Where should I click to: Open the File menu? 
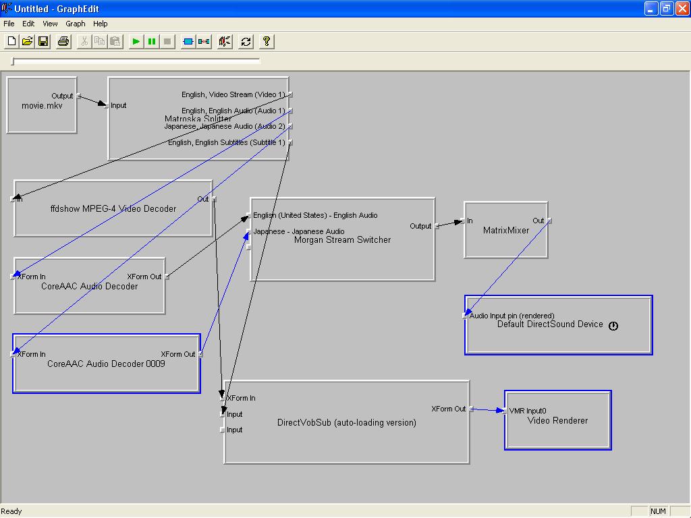[9, 24]
